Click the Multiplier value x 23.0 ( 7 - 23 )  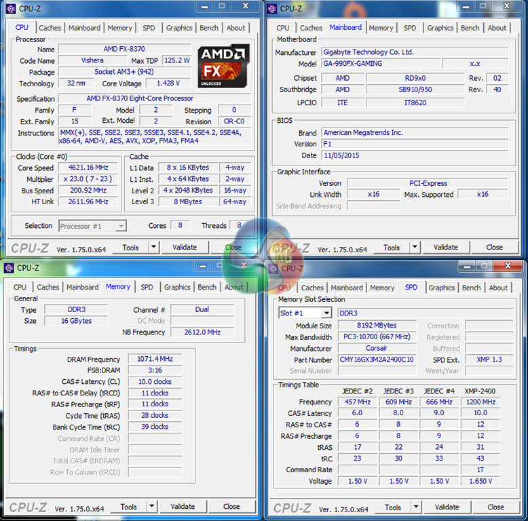(88, 179)
